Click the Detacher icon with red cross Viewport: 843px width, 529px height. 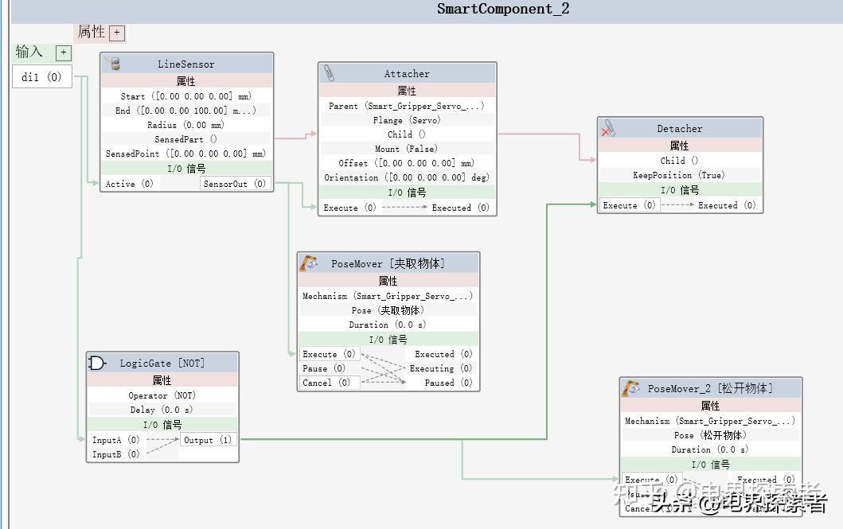coord(608,128)
